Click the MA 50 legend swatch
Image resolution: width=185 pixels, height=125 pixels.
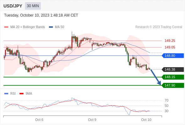[51, 27]
